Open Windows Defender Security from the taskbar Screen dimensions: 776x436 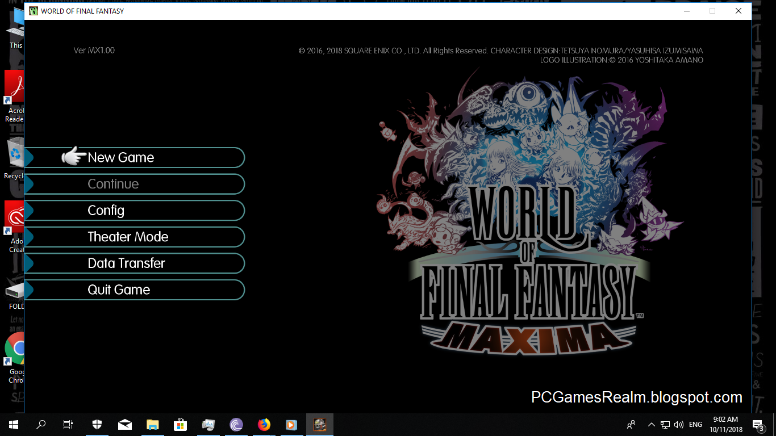[x=97, y=424]
